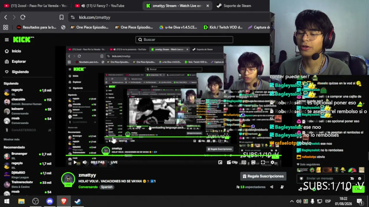Open the first One Piece Episodio bookmark
369x207 pixels.
tap(89, 27)
